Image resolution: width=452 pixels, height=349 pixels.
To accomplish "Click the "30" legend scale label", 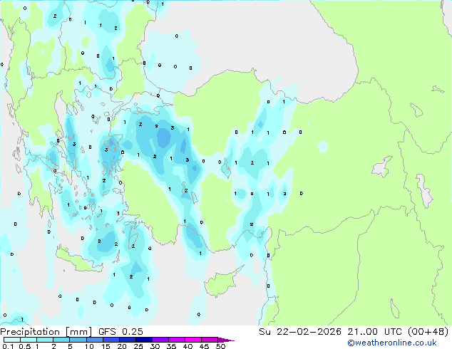I will click(155, 346).
